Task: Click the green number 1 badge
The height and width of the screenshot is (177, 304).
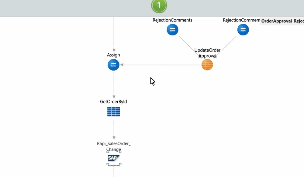Action: point(159,5)
